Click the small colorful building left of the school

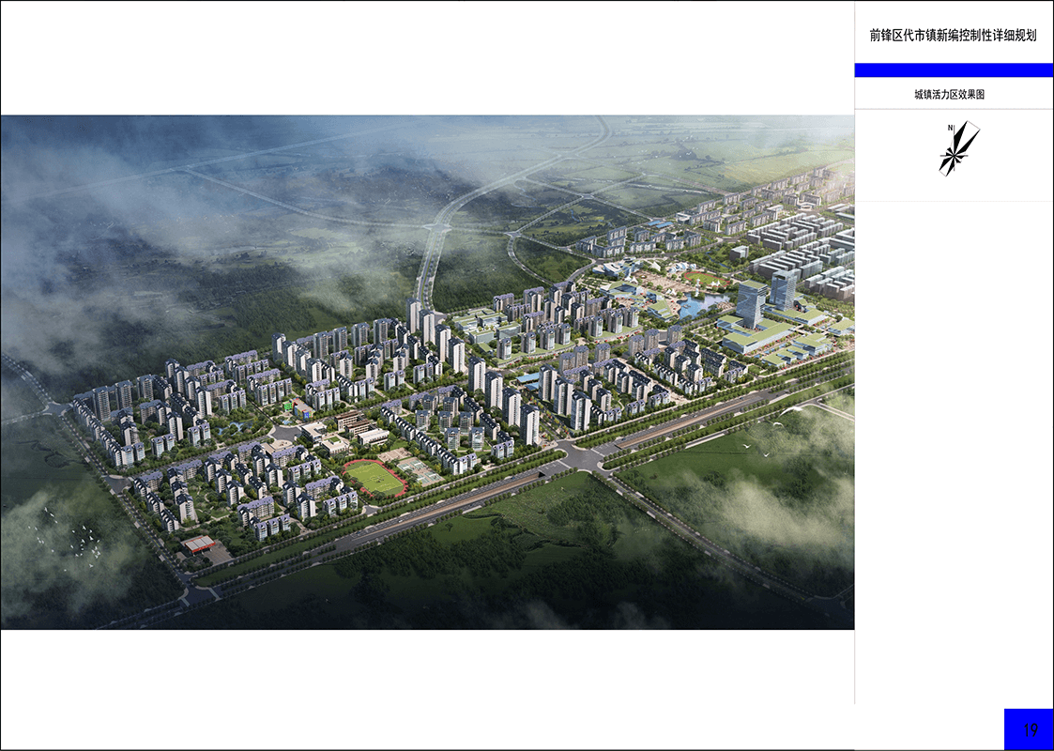point(299,408)
